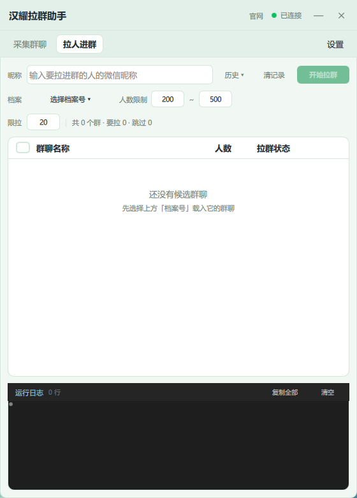Viewport: 357px width, 498px height.
Task: Click 清记录 to clear records
Action: click(274, 75)
